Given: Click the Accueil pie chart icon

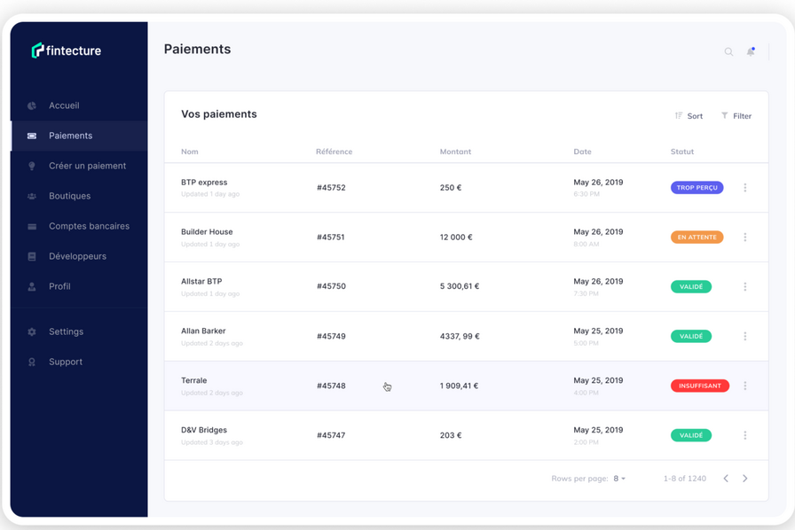Looking at the screenshot, I should tap(32, 105).
